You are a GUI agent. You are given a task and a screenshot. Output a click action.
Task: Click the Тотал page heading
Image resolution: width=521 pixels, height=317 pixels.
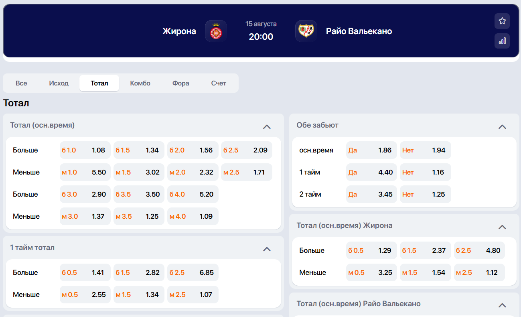point(16,103)
